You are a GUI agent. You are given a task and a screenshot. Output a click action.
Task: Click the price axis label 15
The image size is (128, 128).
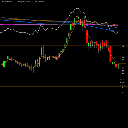tap(123, 60)
